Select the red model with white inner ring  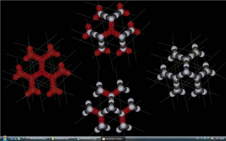[x=111, y=29]
